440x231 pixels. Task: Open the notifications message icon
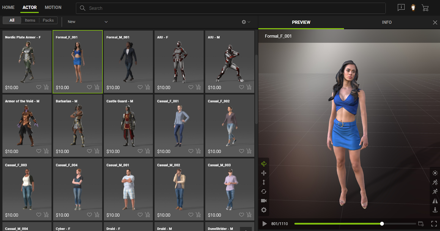point(401,7)
